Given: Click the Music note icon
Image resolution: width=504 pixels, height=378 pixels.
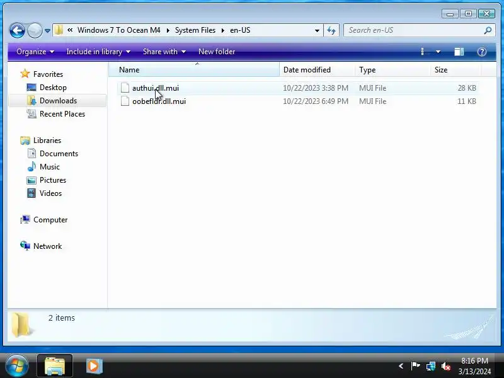Looking at the screenshot, I should [31, 166].
